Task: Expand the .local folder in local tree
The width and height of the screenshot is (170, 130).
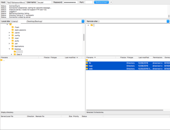Action: click(x=10, y=38)
